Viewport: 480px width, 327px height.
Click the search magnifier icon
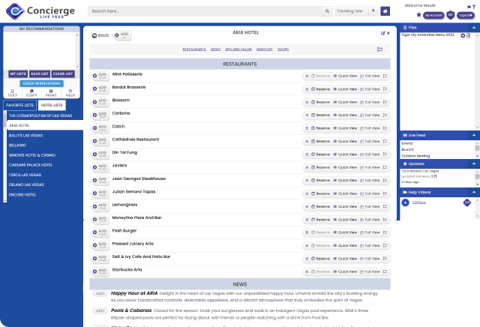click(x=327, y=11)
